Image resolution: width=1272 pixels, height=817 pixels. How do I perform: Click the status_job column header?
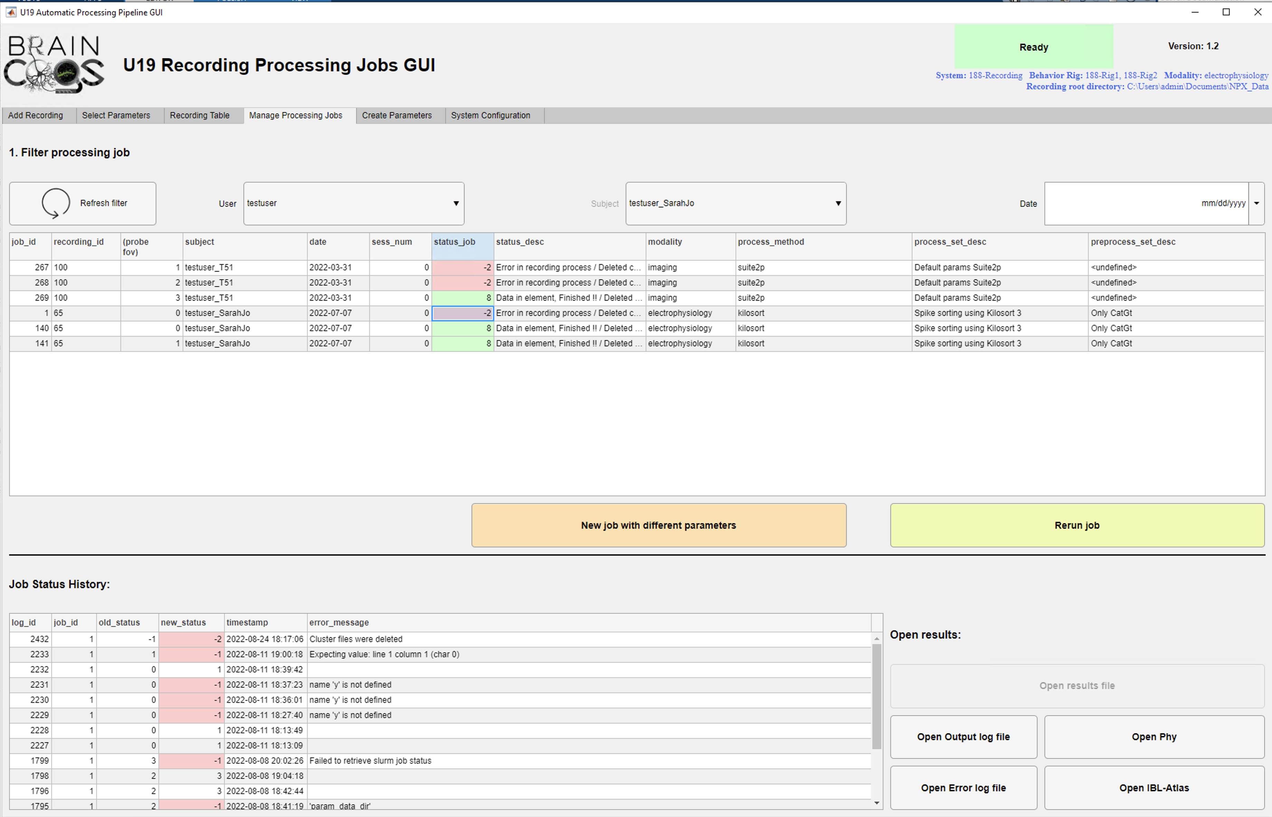tap(462, 247)
